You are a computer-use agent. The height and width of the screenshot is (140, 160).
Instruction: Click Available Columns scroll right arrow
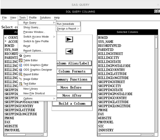pyautogui.click(x=42, y=135)
